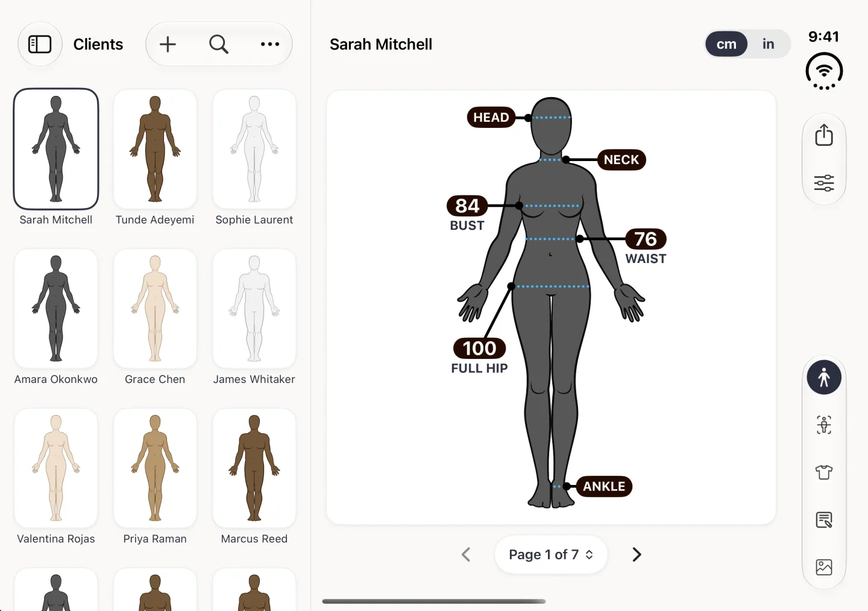Open the Page 1 of 7 selector
This screenshot has width=868, height=611.
[x=551, y=554]
